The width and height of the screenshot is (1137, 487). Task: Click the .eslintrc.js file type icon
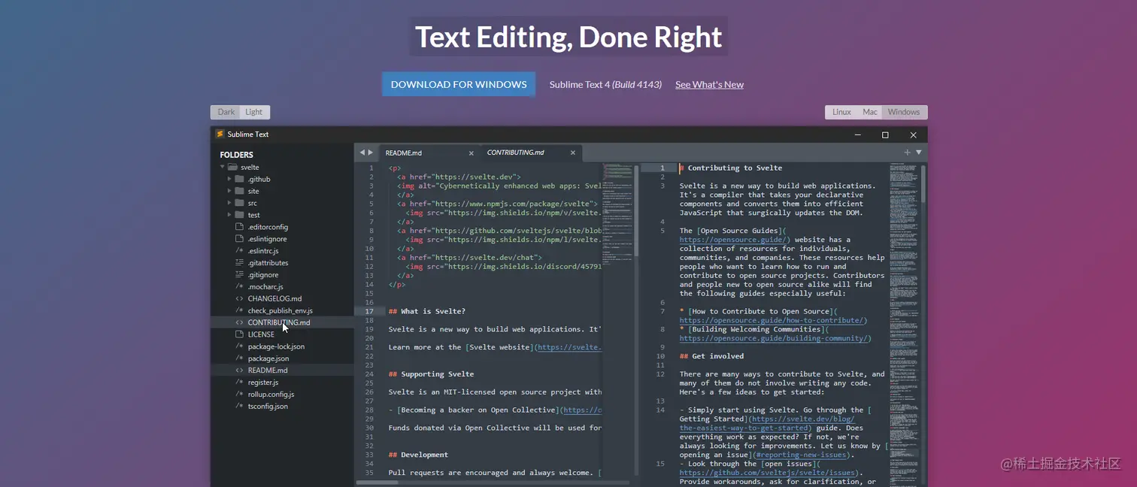pos(239,251)
